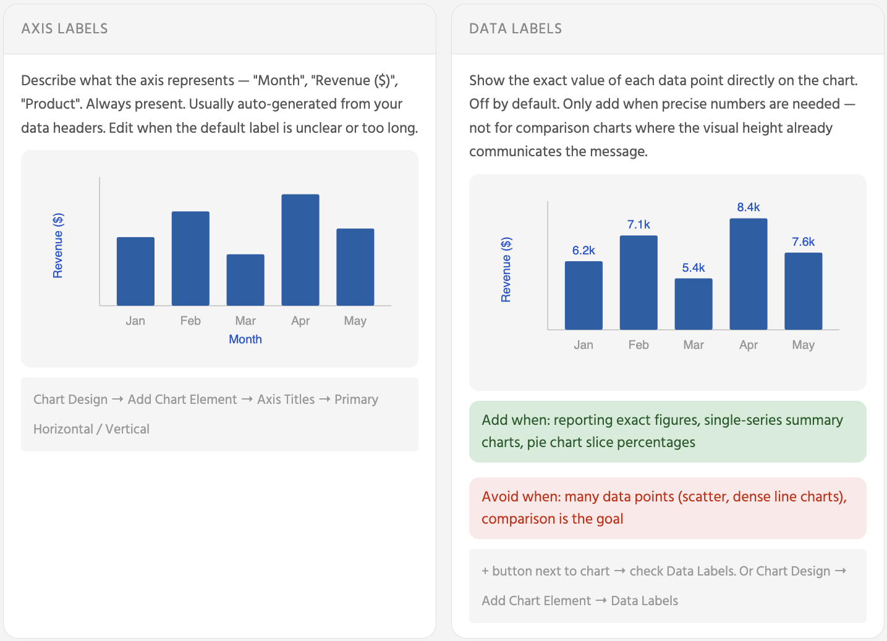Click the blue Month axis title
Image resolution: width=887 pixels, height=641 pixels.
(245, 339)
